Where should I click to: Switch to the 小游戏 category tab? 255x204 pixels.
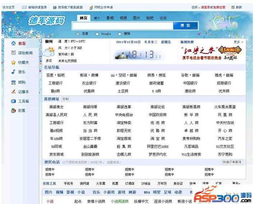[109, 192]
